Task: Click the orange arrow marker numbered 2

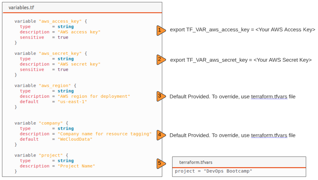Action: [161, 60]
